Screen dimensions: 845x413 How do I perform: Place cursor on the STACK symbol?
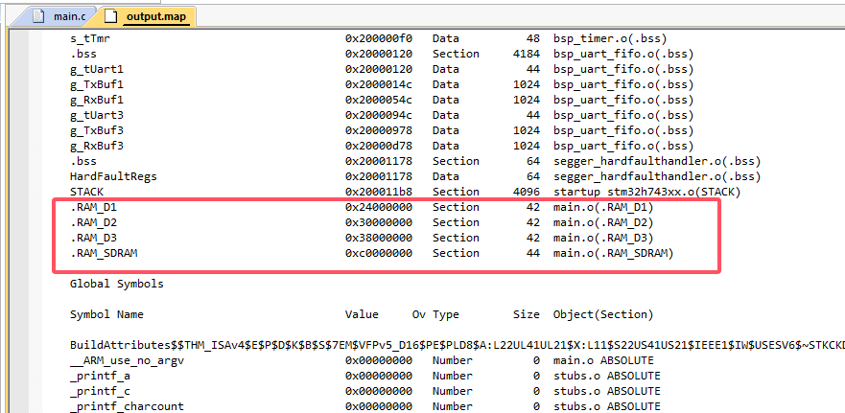pos(86,192)
